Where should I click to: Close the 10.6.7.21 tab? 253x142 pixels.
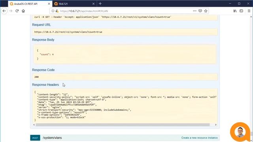(93, 4)
